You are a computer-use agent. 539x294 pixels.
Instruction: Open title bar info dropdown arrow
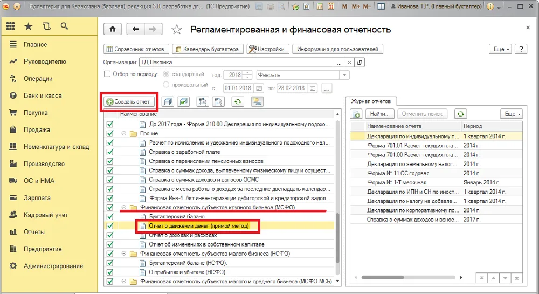pyautogui.click(x=499, y=7)
